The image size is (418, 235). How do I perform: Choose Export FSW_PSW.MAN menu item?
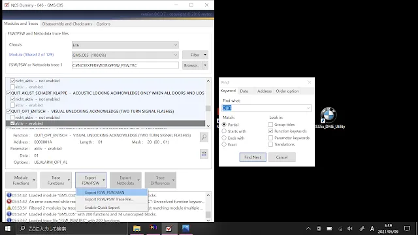pos(112,193)
